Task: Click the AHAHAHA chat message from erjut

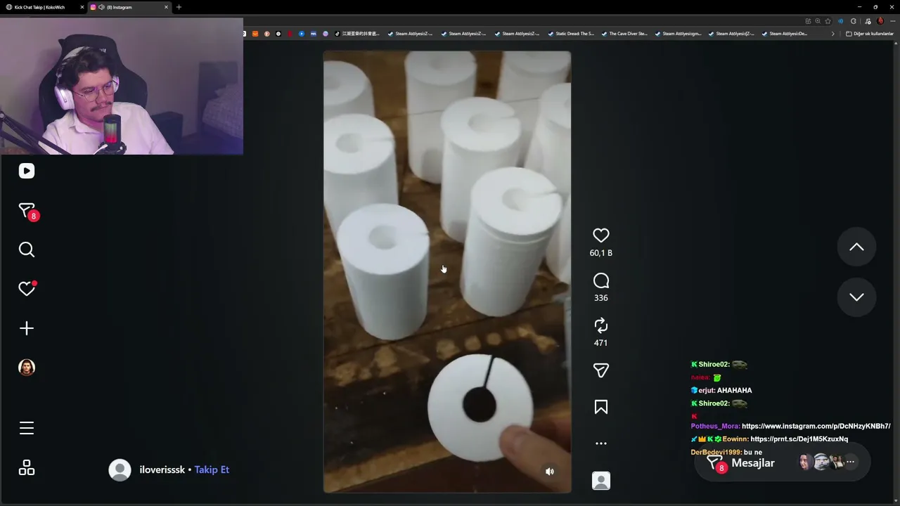Action: (x=734, y=390)
